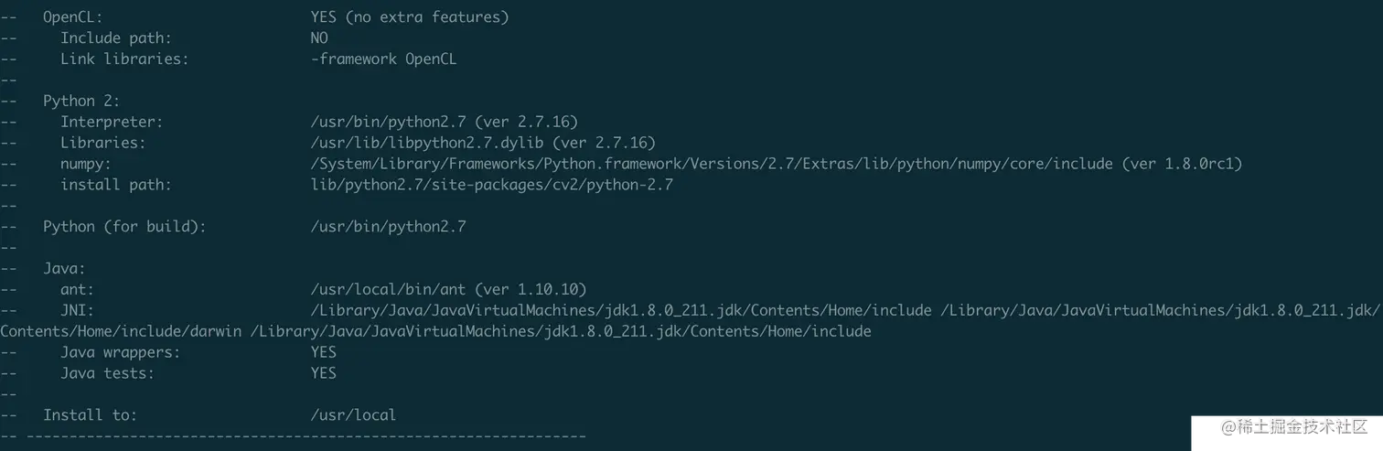
Task: Click the YES beside Java tests
Action: (323, 372)
